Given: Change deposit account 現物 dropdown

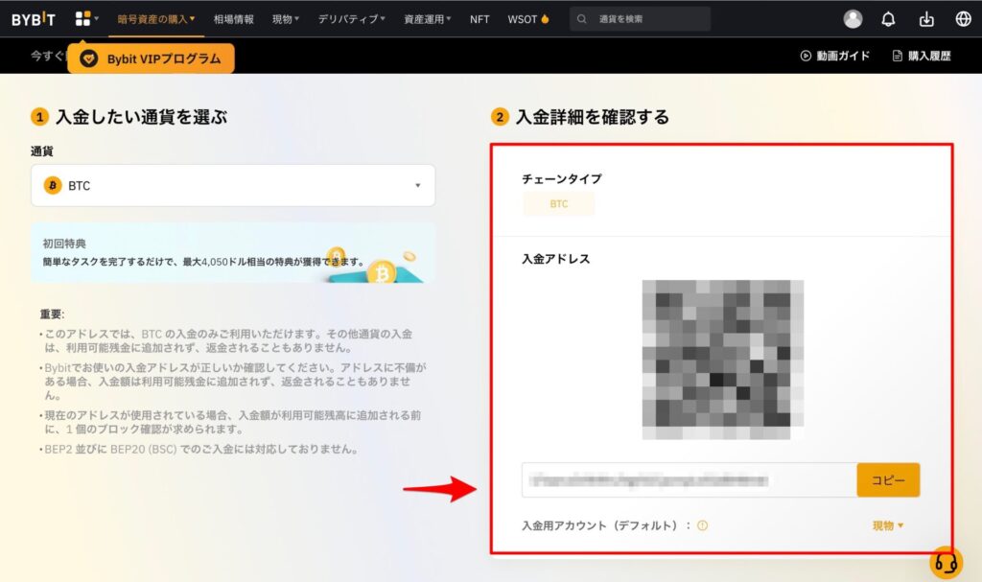Looking at the screenshot, I should coord(888,525).
